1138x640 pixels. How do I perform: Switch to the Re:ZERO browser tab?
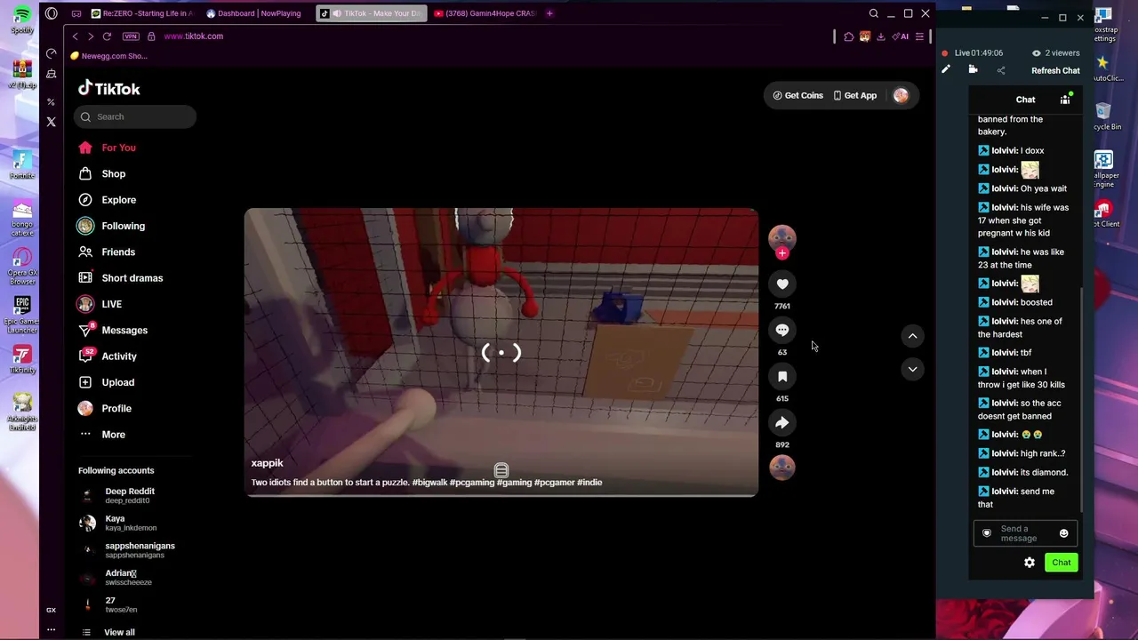[141, 13]
